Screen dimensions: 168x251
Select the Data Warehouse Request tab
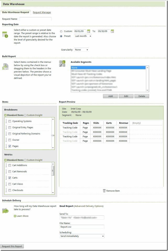tap(15, 12)
